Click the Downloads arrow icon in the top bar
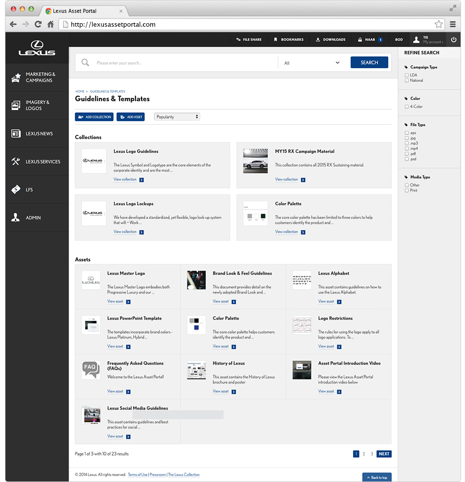Viewport: 465px width, 482px height. [x=318, y=40]
